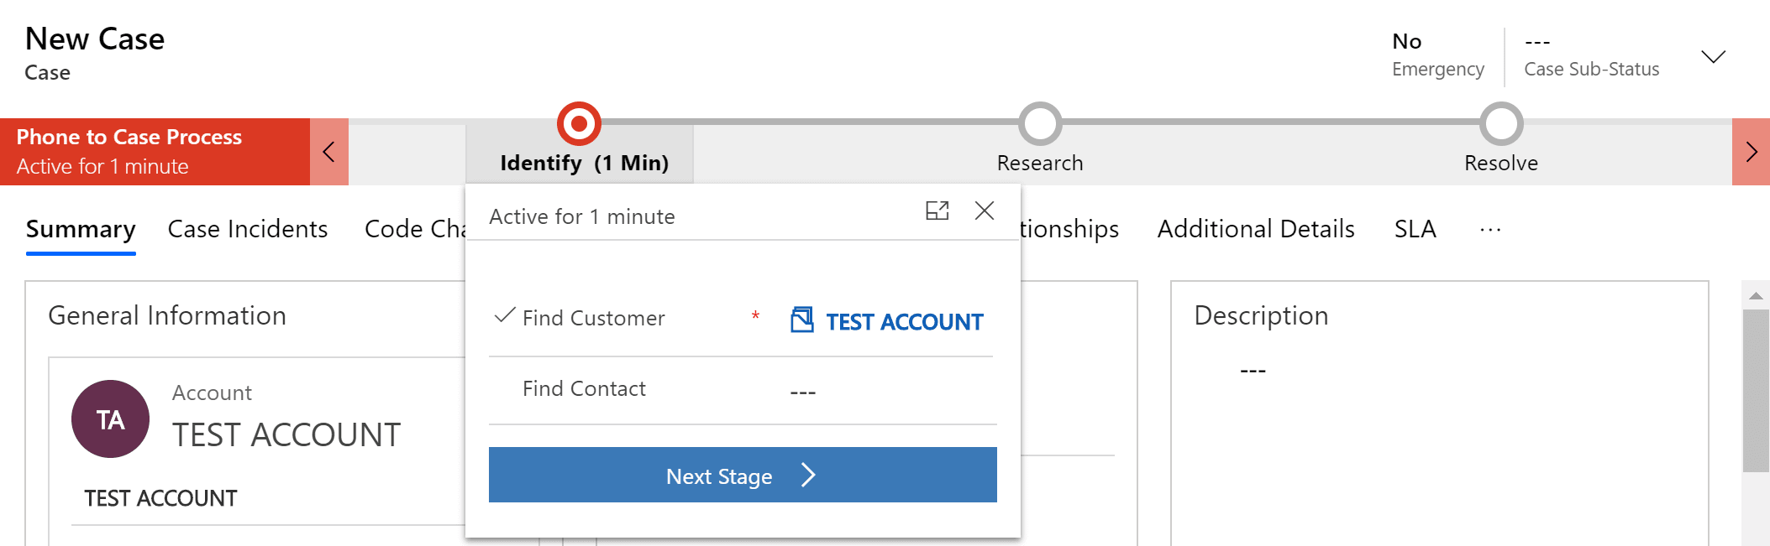Click the account entity icon beside TEST ACCOUNT
The height and width of the screenshot is (546, 1770).
(802, 320)
